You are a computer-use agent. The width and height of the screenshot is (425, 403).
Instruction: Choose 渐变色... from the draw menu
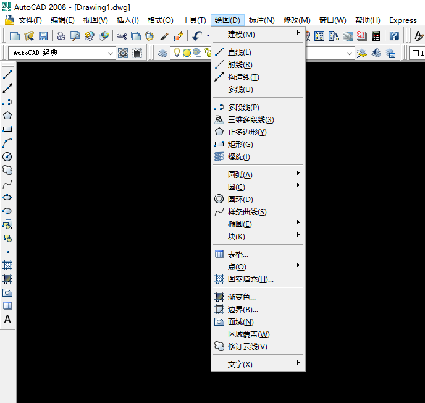point(258,297)
